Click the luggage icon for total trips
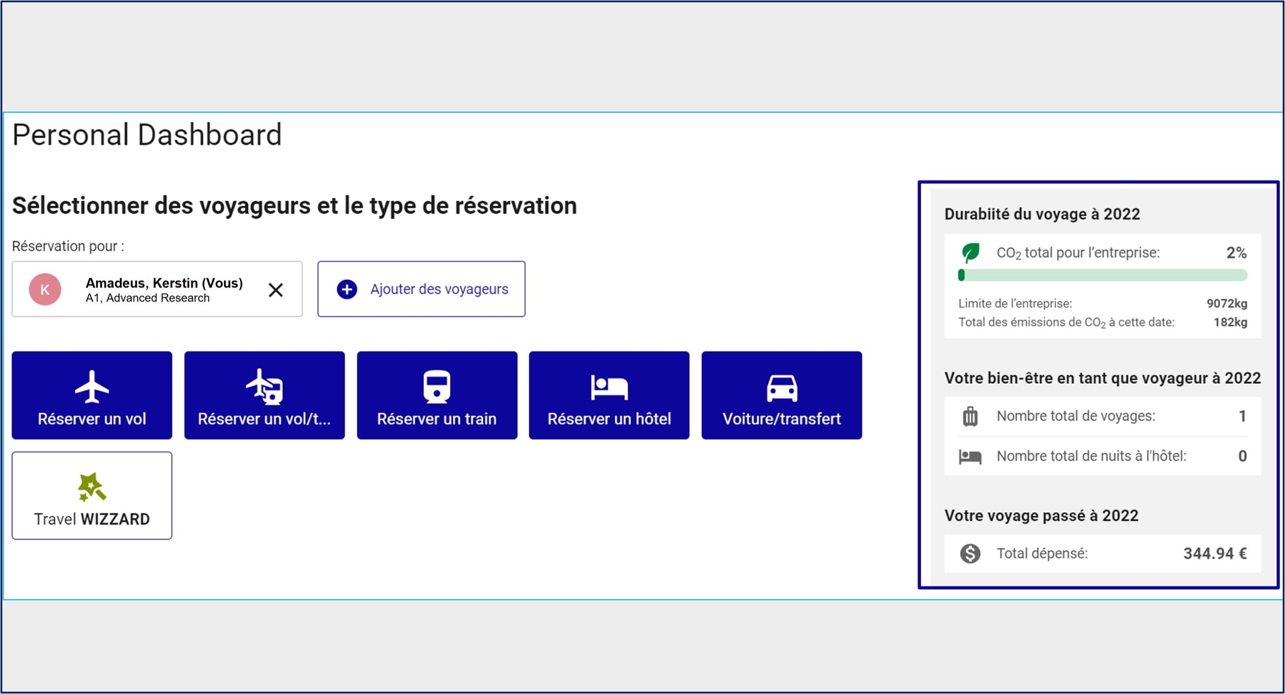 (970, 417)
